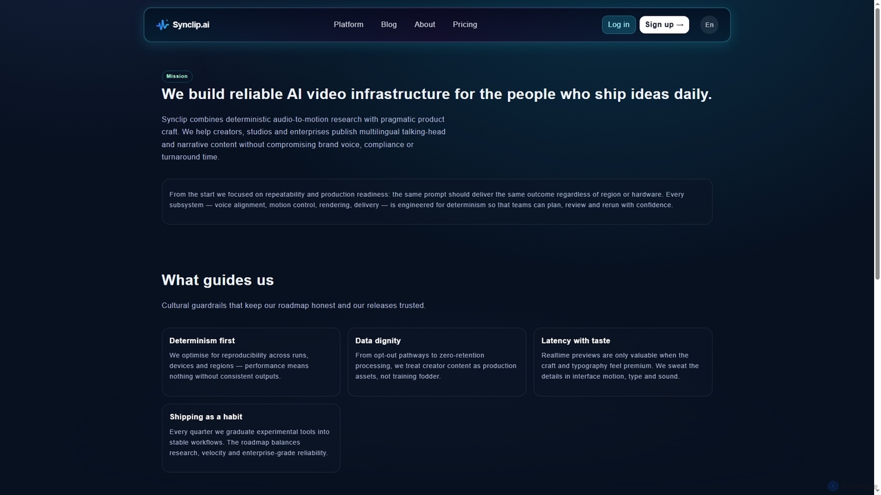Click the "What guides us" heading
The height and width of the screenshot is (495, 881).
(217, 280)
